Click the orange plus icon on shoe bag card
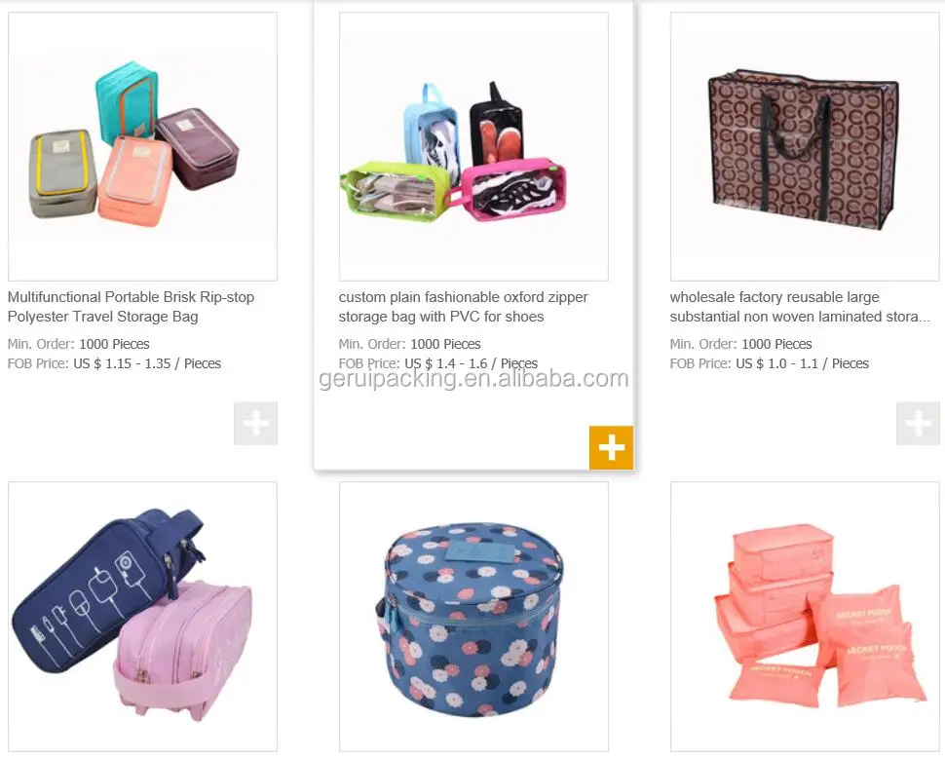945x757 pixels. (611, 447)
